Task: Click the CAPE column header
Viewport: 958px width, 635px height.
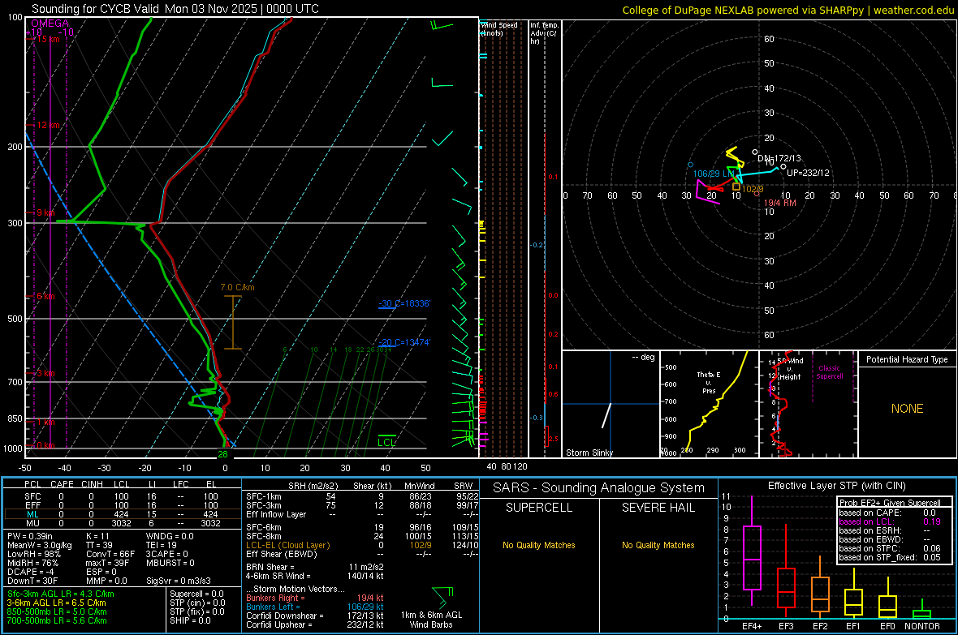Action: (x=62, y=484)
